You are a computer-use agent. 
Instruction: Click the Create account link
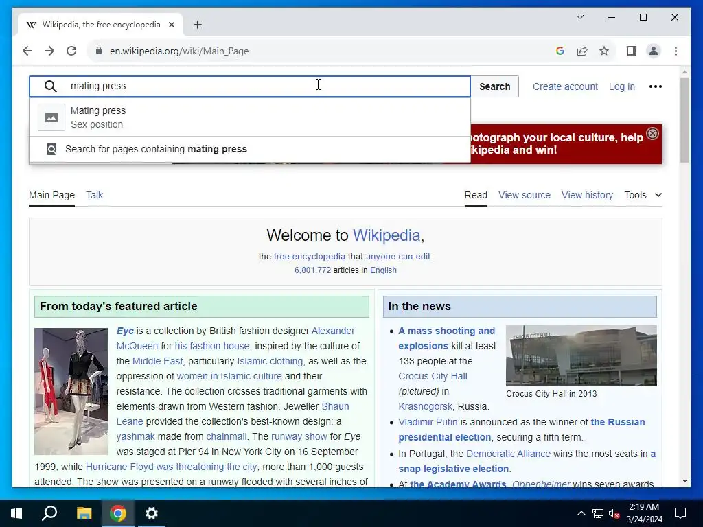point(565,86)
